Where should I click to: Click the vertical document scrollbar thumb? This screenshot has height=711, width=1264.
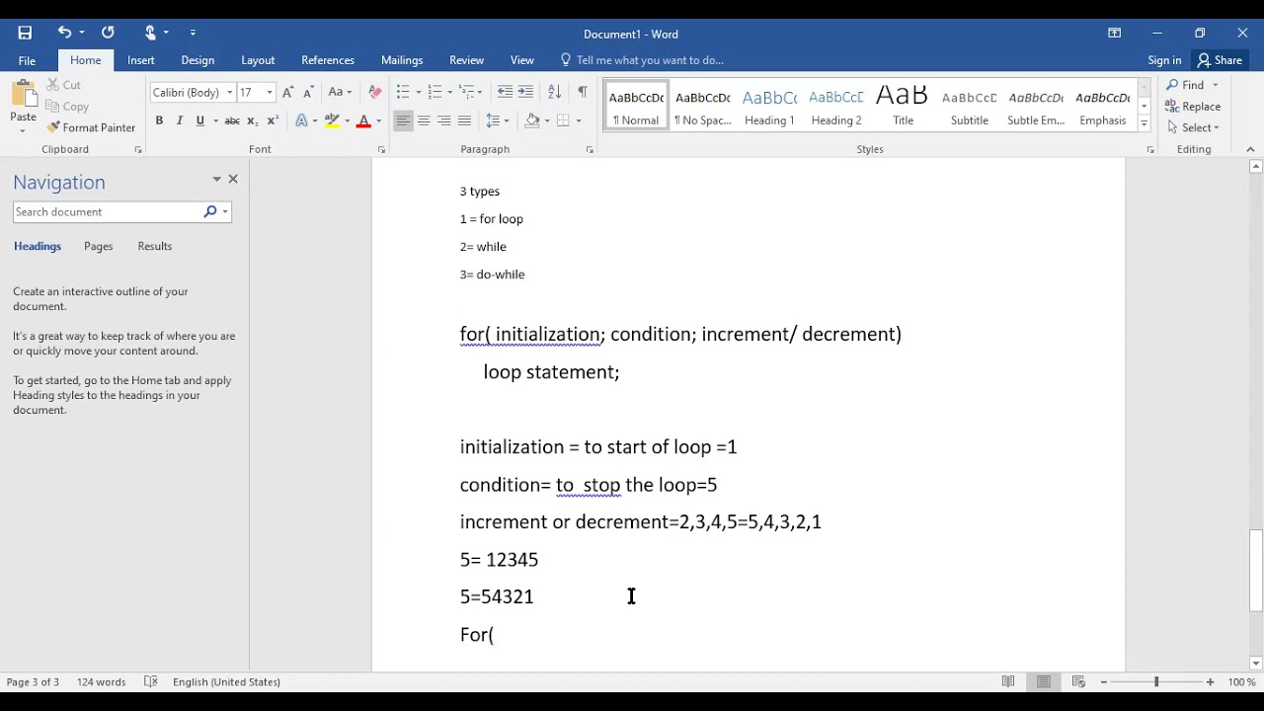[1256, 571]
